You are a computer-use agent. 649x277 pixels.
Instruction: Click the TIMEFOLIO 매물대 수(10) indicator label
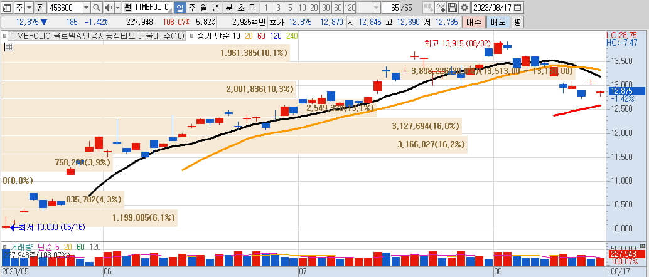coord(97,36)
